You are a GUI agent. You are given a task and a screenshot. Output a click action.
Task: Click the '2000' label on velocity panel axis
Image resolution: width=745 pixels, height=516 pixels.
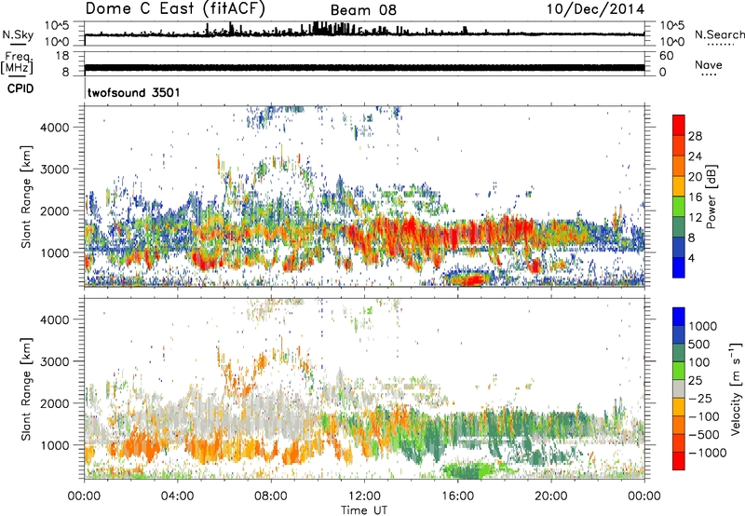[55, 403]
